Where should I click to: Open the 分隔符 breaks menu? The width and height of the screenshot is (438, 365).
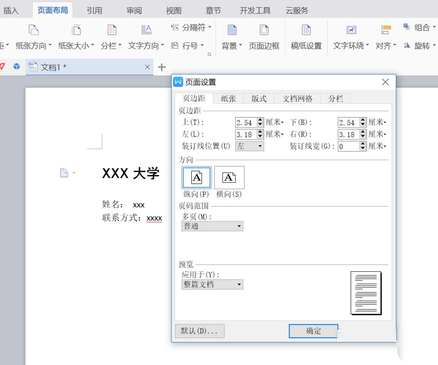[x=191, y=27]
